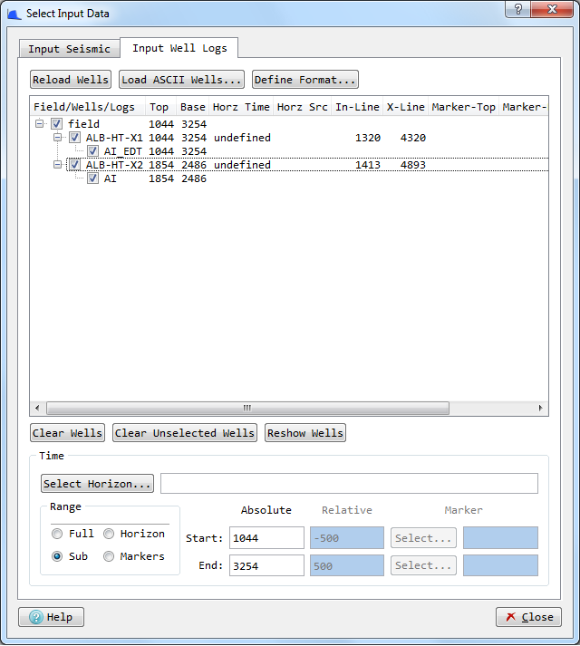
Task: Click the End row marker Select button
Action: click(x=423, y=565)
